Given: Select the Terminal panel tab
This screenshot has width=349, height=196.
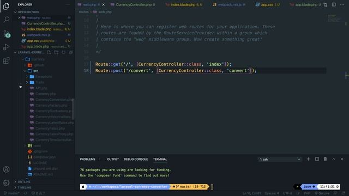Looking at the screenshot, I should coord(160,160).
